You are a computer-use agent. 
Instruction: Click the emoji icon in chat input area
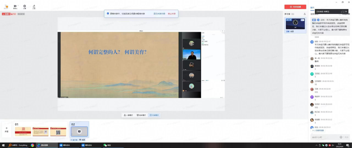[341, 137]
